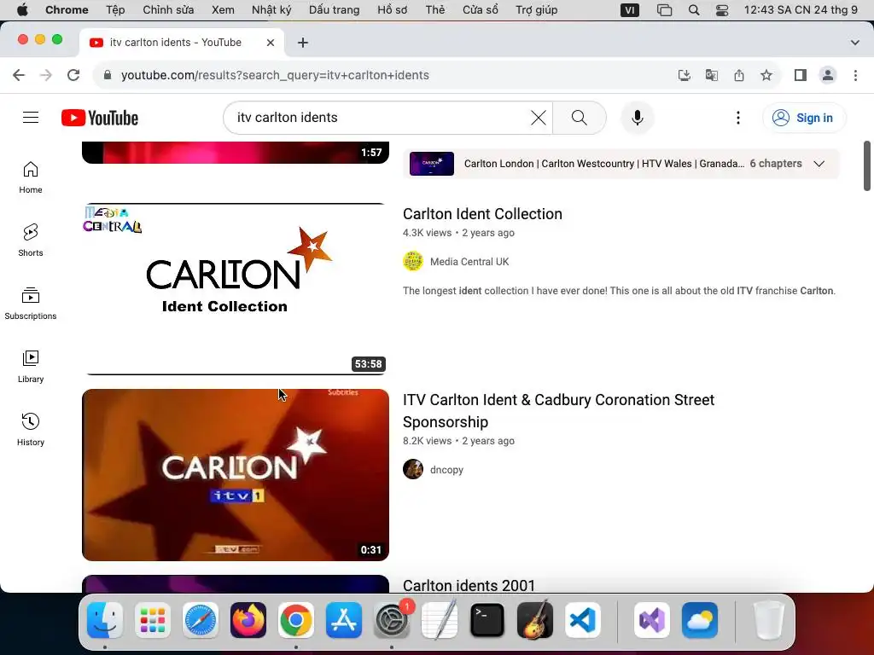Screen dimensions: 874x655
Task: Close the itv carlton idents tab
Action: coord(271,43)
